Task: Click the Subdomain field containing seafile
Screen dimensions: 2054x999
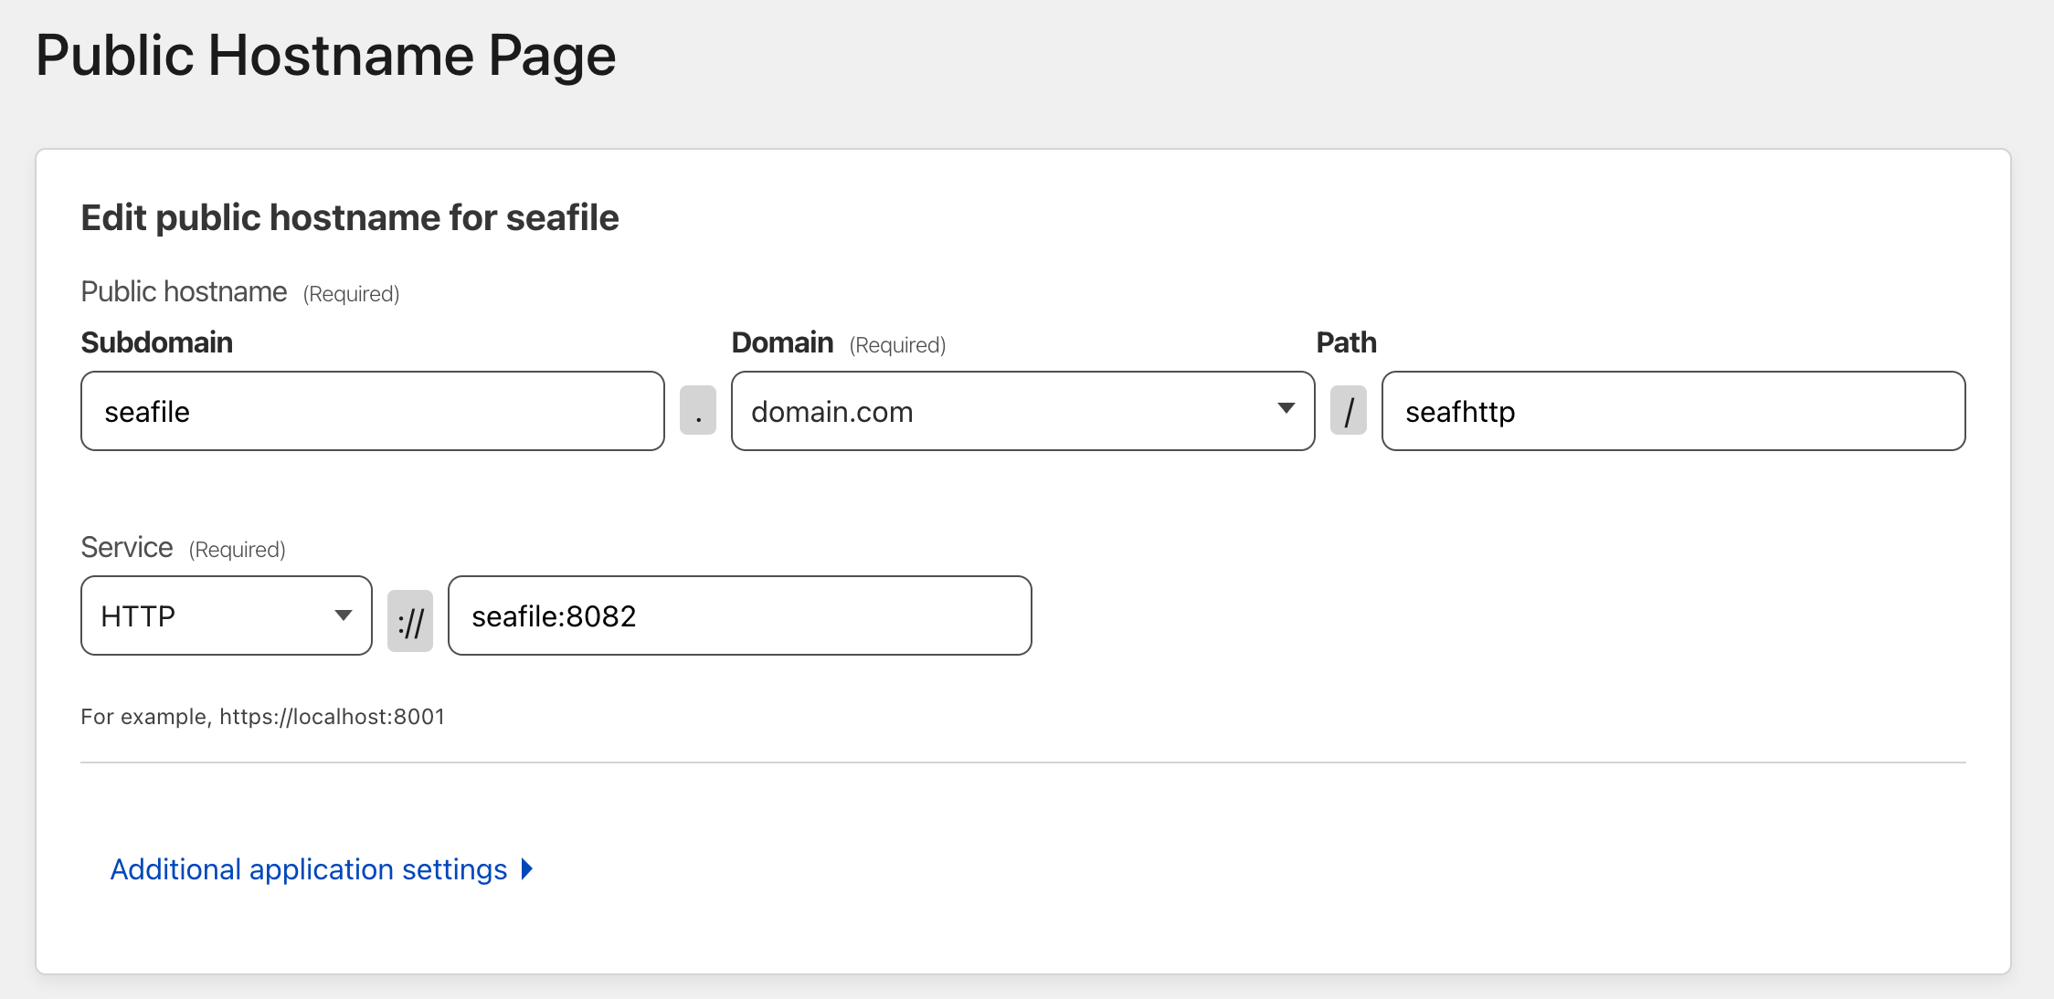Action: pyautogui.click(x=372, y=411)
